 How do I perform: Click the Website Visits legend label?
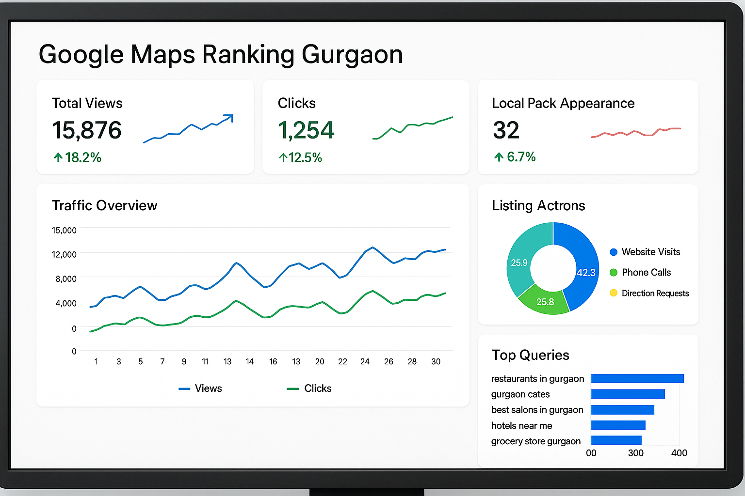[651, 252]
